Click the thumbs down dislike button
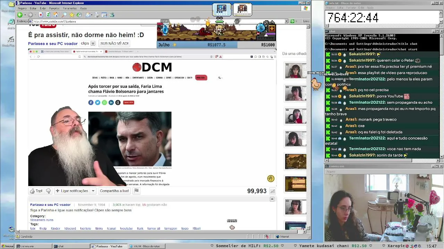 tap(48, 191)
